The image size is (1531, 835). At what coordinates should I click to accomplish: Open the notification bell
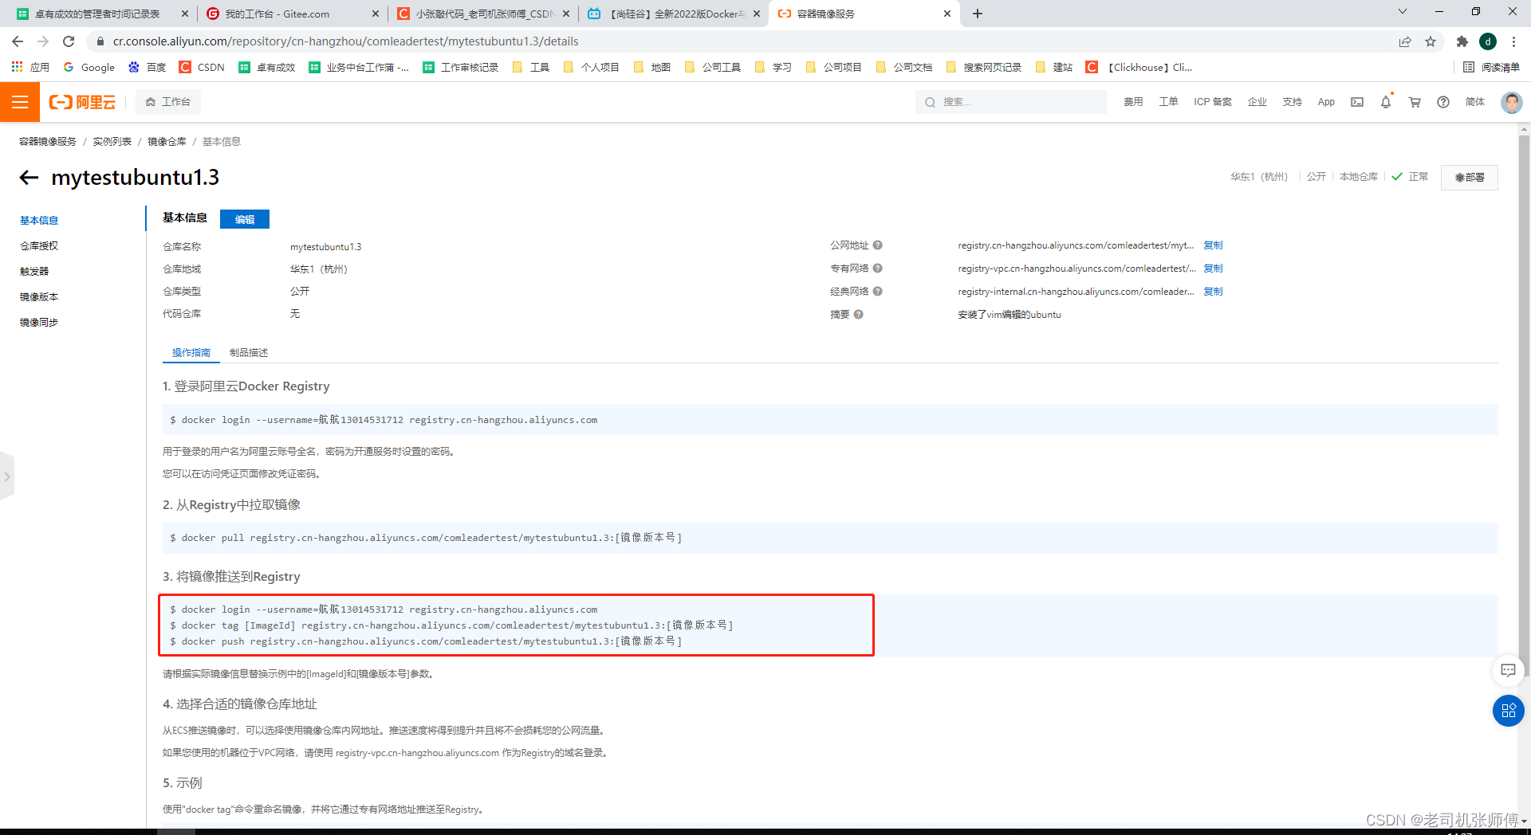[x=1386, y=102]
